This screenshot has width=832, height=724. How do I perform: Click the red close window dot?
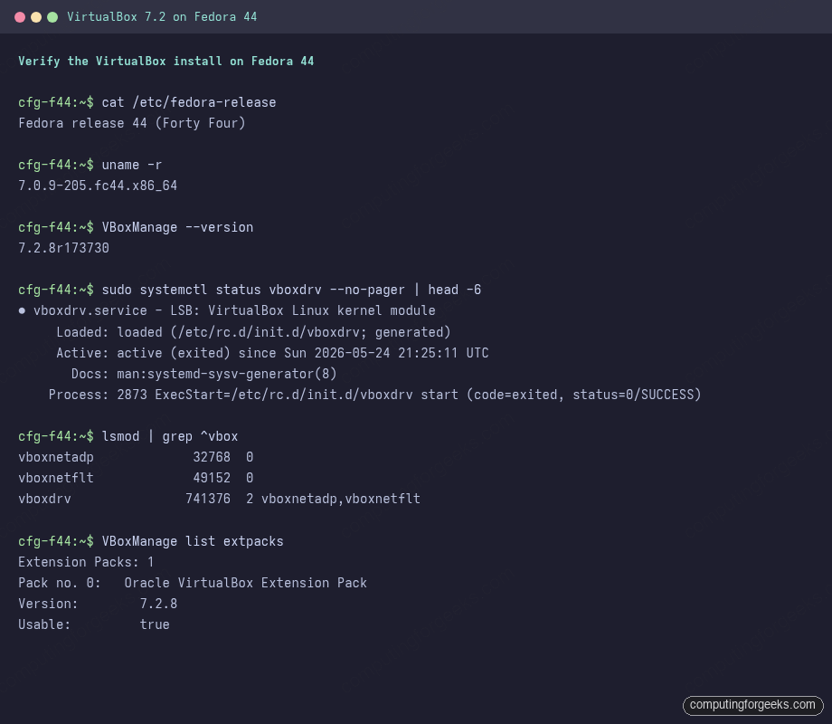pyautogui.click(x=20, y=17)
